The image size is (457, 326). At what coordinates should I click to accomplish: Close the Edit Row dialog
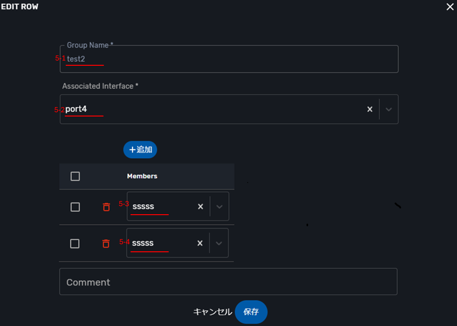450,7
